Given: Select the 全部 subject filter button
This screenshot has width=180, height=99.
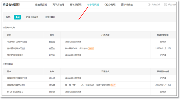Looking at the screenshot, I should (17, 17).
